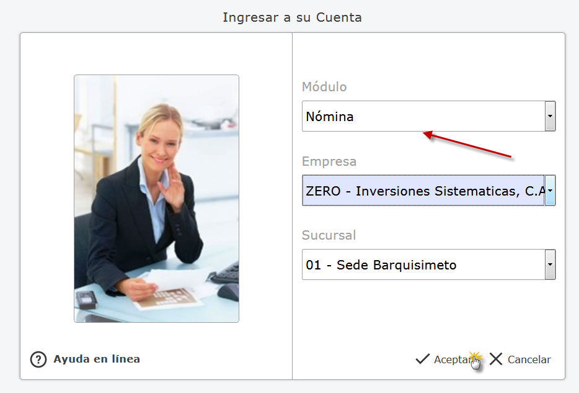
Task: Click the ZERO - Inversiones Sistematicas field
Action: point(423,191)
